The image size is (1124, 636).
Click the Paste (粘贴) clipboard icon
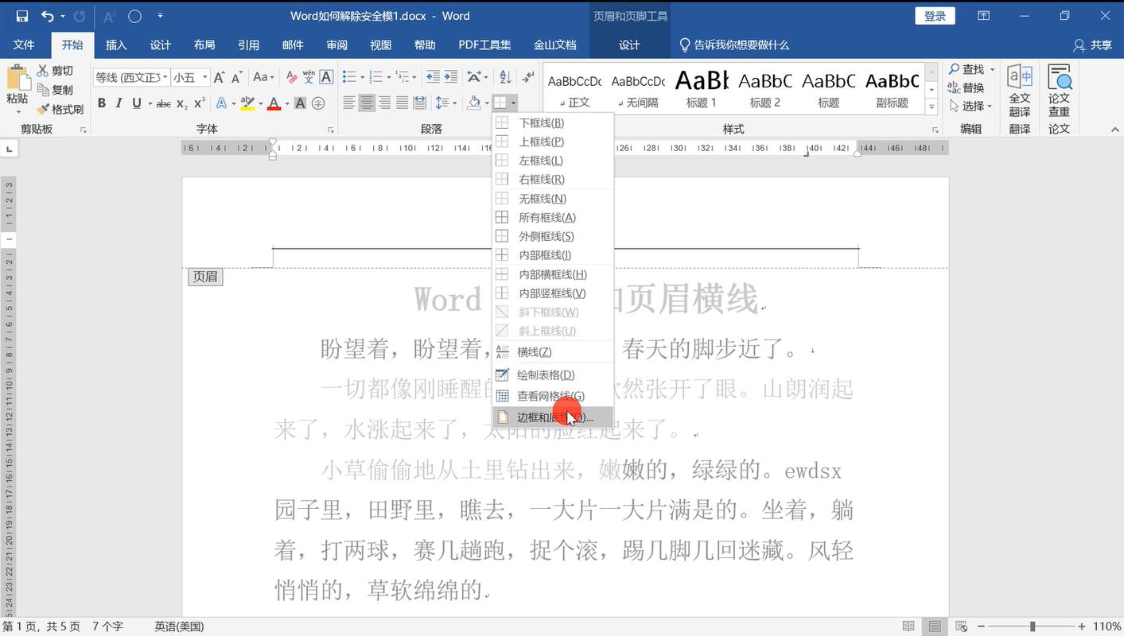tap(17, 78)
